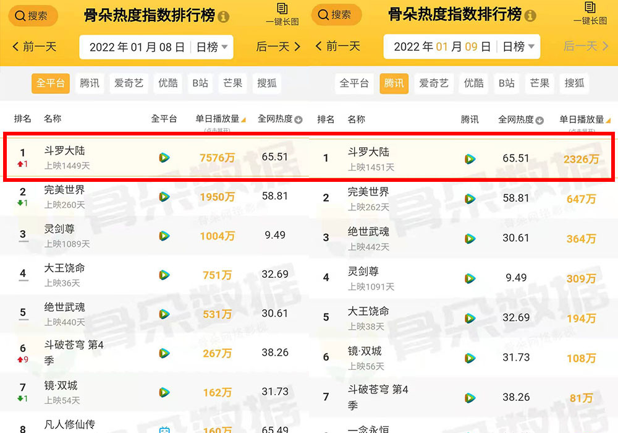The height and width of the screenshot is (433, 618).
Task: Click Bilibili icon for 凡人修仙传 row
Action: pyautogui.click(x=164, y=430)
